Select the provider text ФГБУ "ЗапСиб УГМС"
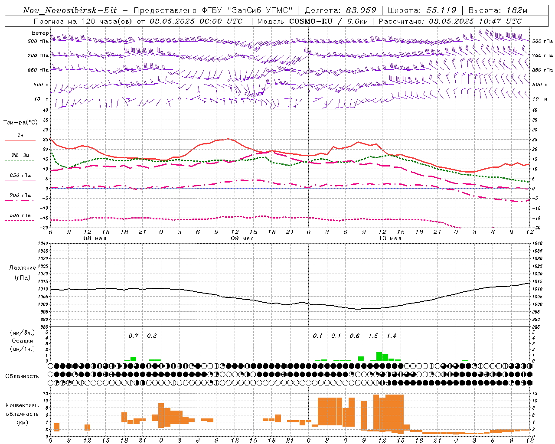Viewport: 555px width, 444px height. [x=248, y=10]
